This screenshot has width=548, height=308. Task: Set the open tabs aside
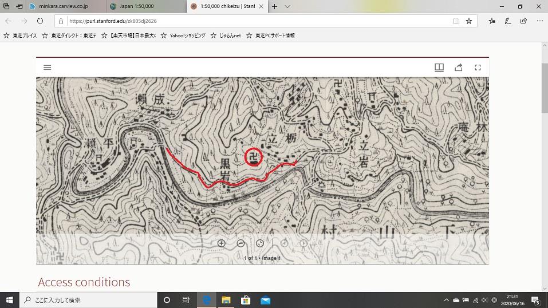pos(19,6)
